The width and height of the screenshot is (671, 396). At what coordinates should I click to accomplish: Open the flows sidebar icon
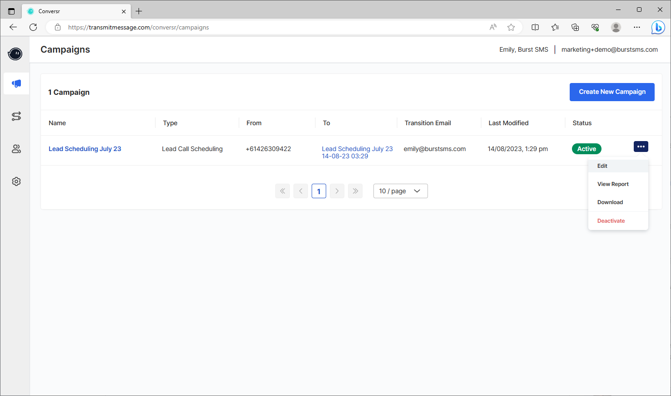coord(16,116)
